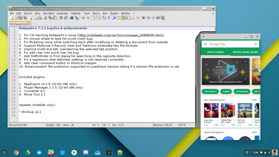
Task: Click the Open file folder icon
Action: click(16, 18)
